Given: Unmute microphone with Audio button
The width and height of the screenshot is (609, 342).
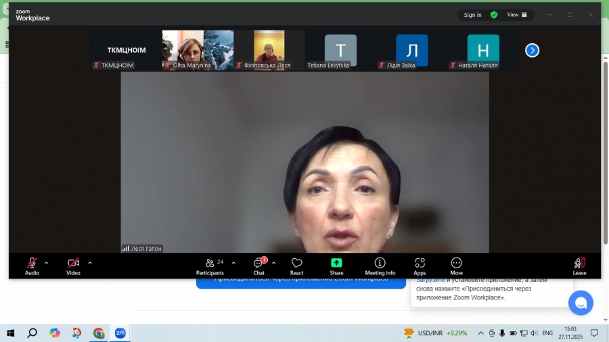Looking at the screenshot, I should (x=32, y=265).
